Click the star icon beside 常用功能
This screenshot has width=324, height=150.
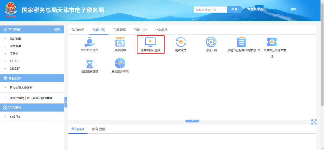pyautogui.click(x=5, y=29)
